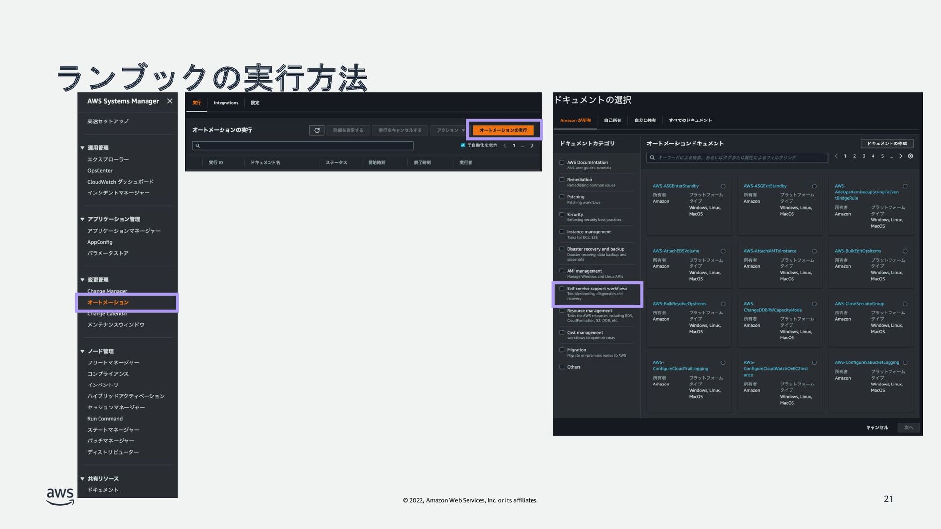Viewport: 941px width, 529px height.
Task: Select AWS-CloseSecurityGroup radio button
Action: (x=905, y=304)
